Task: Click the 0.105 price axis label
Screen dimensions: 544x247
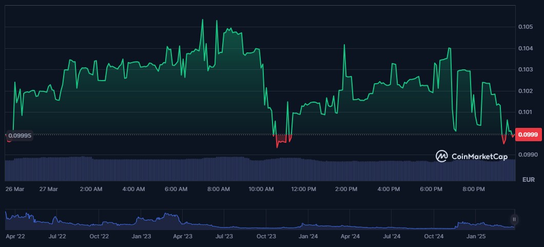Action: [525, 27]
